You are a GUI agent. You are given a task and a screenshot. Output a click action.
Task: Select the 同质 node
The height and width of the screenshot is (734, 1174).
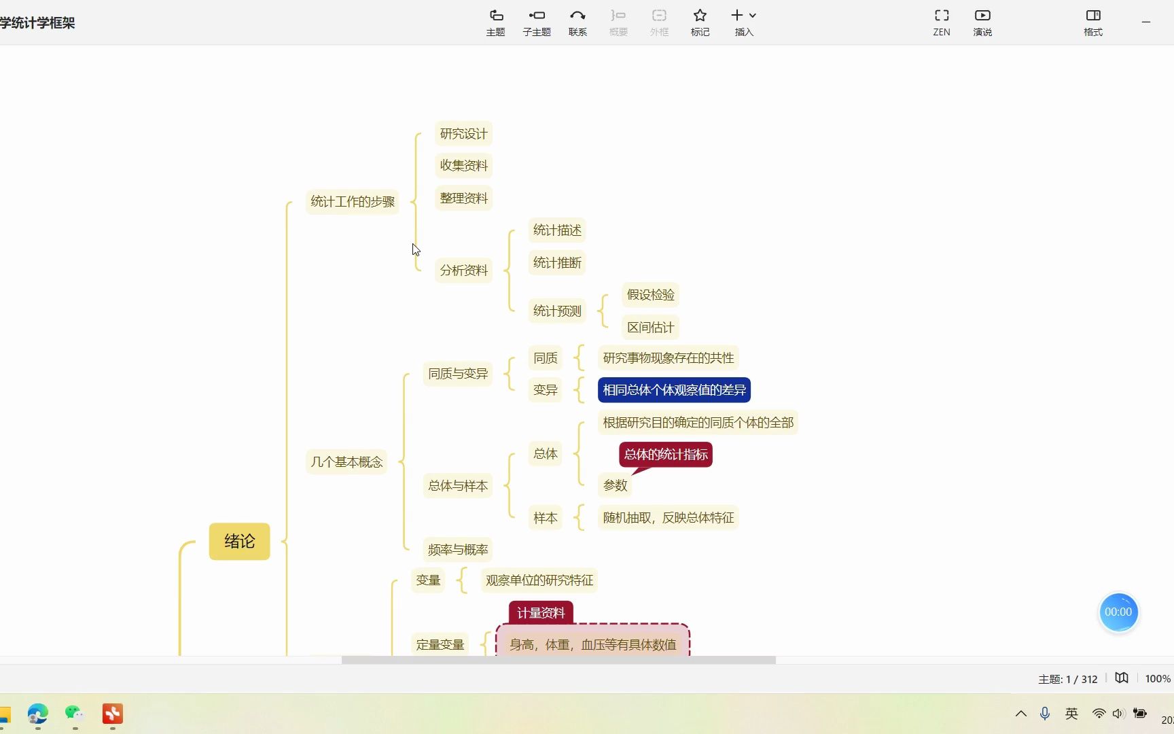545,357
